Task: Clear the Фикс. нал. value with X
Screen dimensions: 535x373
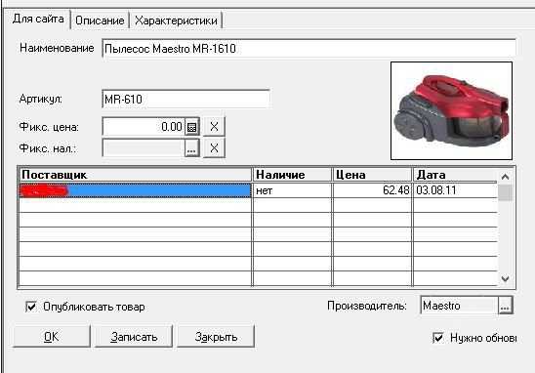Action: pos(214,148)
